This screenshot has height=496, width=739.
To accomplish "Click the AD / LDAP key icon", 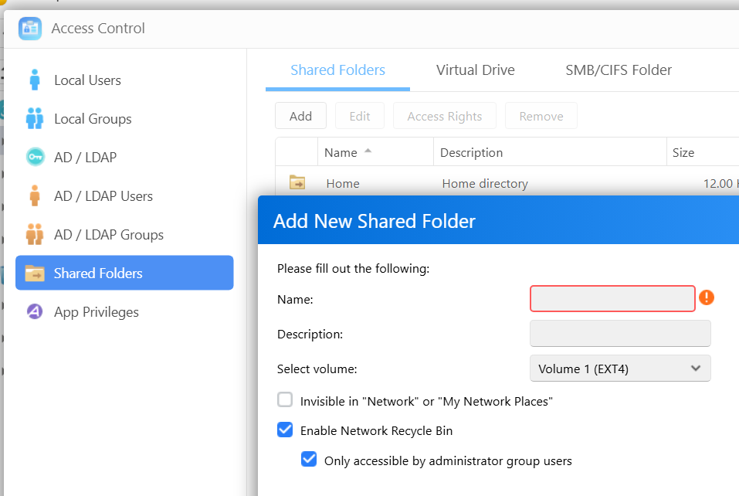I will coord(34,158).
